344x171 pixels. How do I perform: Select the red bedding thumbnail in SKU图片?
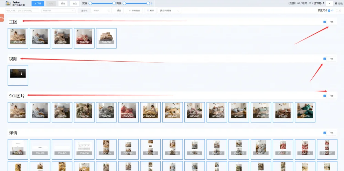pos(128,112)
